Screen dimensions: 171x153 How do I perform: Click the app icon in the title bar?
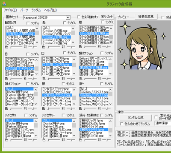click(x=4, y=4)
